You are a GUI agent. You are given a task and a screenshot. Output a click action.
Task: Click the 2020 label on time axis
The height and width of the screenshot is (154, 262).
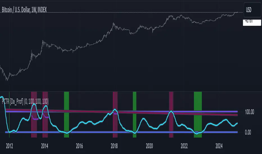coord(149,146)
